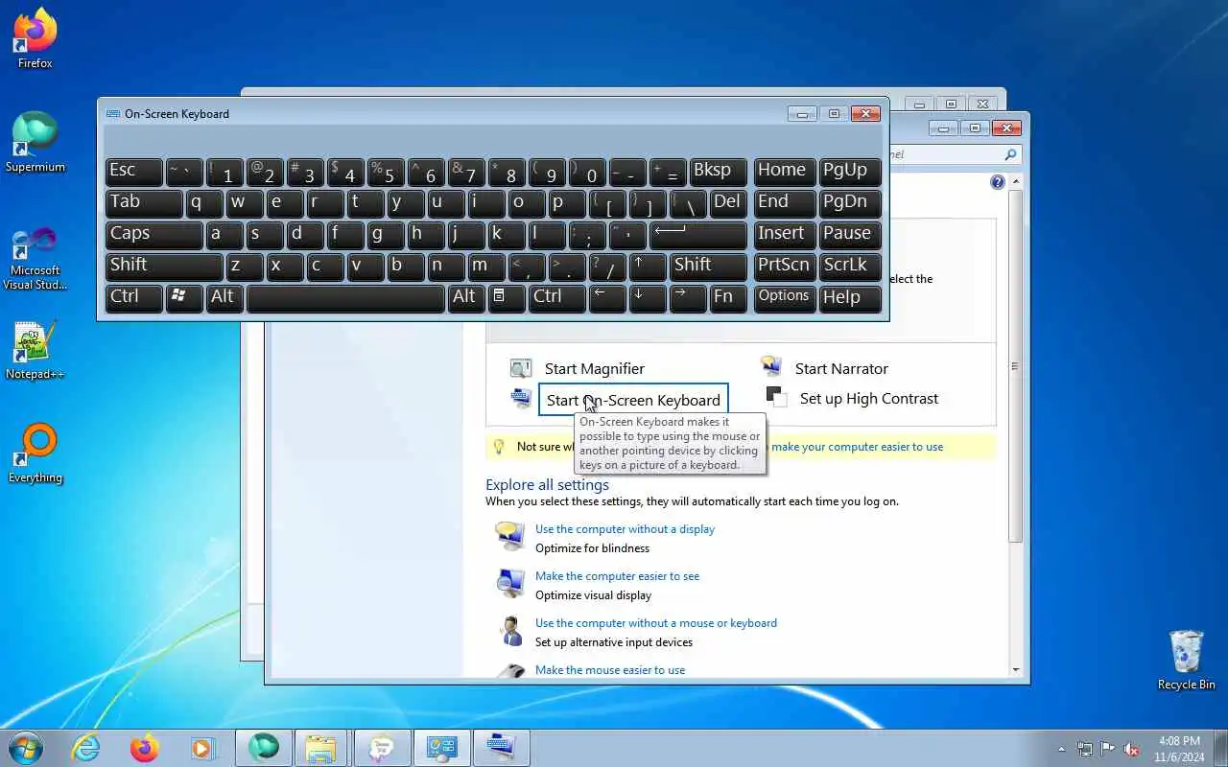Click the Show Desktop strip by the clock
Viewport: 1228px width, 767px height.
pyautogui.click(x=1221, y=748)
